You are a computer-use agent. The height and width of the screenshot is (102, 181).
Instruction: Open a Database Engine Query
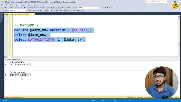(x=38, y=8)
